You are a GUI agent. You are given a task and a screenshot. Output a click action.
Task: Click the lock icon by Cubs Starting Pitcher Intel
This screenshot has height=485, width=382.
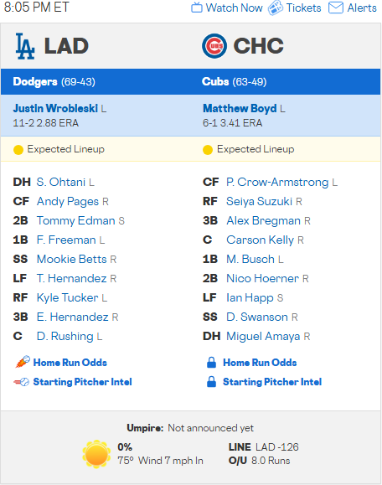pos(211,382)
